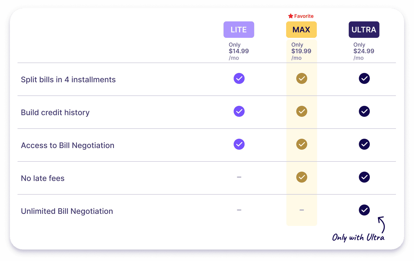Click MAX checkmark for No late fees
The image size is (414, 261).
pyautogui.click(x=302, y=177)
